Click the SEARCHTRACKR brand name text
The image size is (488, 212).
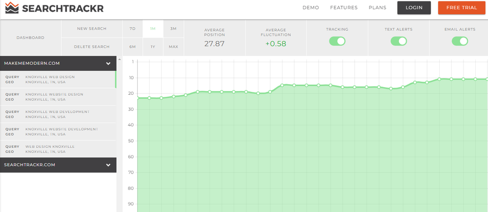tap(63, 8)
